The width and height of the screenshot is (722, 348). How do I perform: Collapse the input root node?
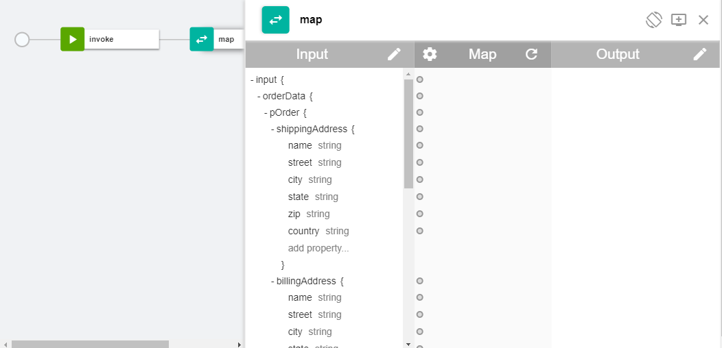253,79
